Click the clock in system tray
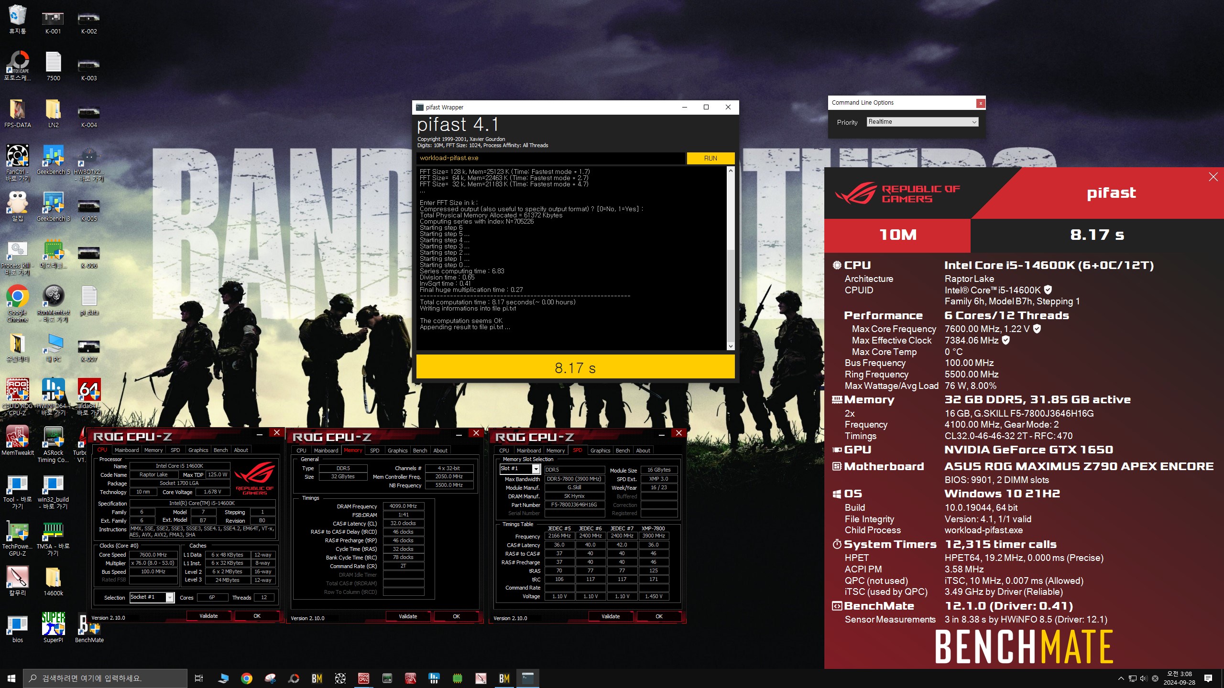The image size is (1224, 688). [1180, 678]
